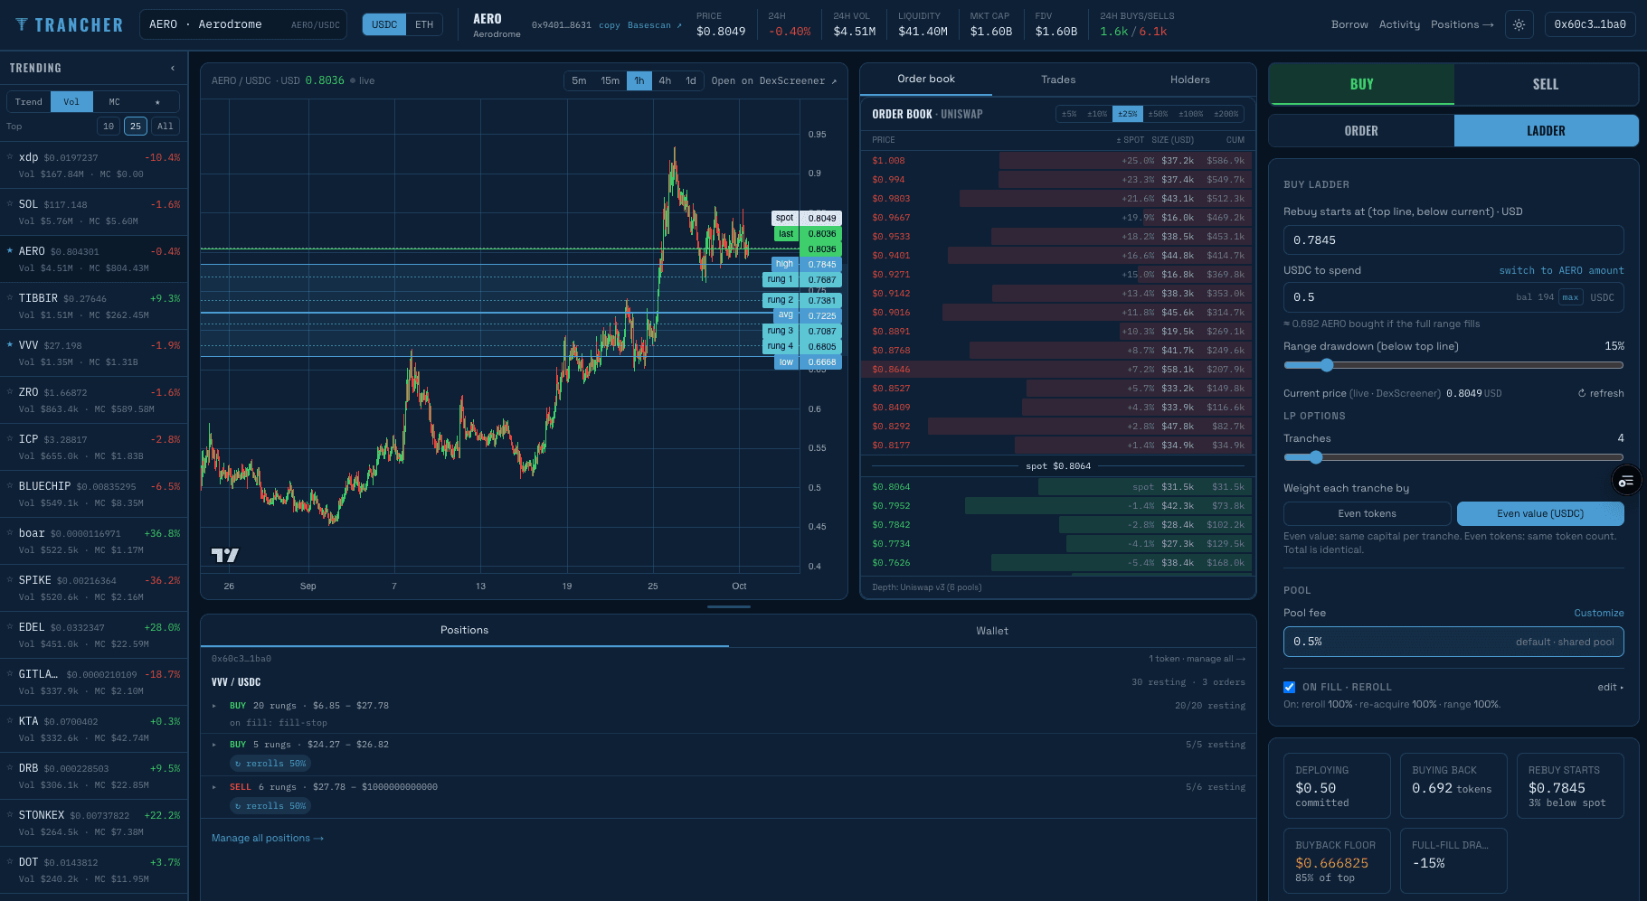1647x901 pixels.
Task: Focus the Rebuy starts at price field
Action: (1453, 240)
